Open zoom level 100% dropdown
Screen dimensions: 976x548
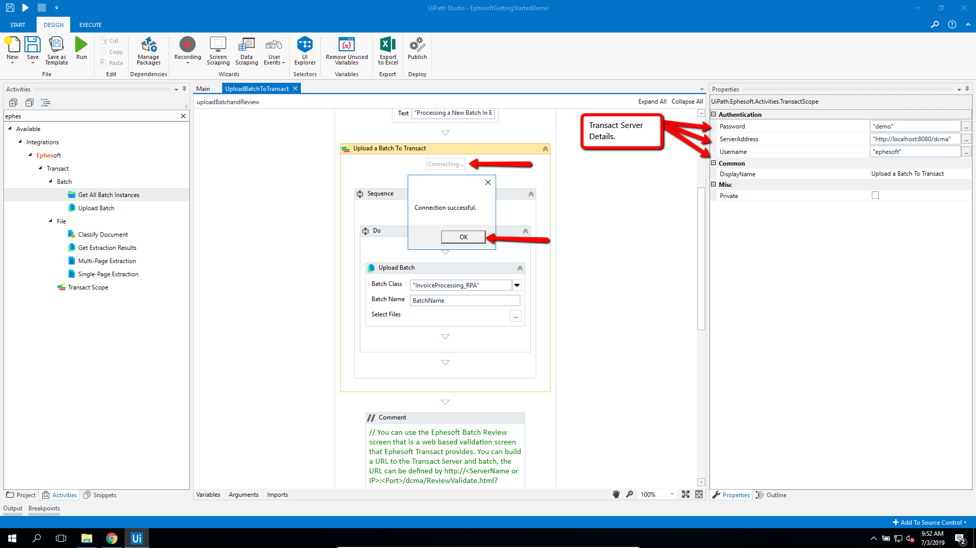tap(672, 494)
